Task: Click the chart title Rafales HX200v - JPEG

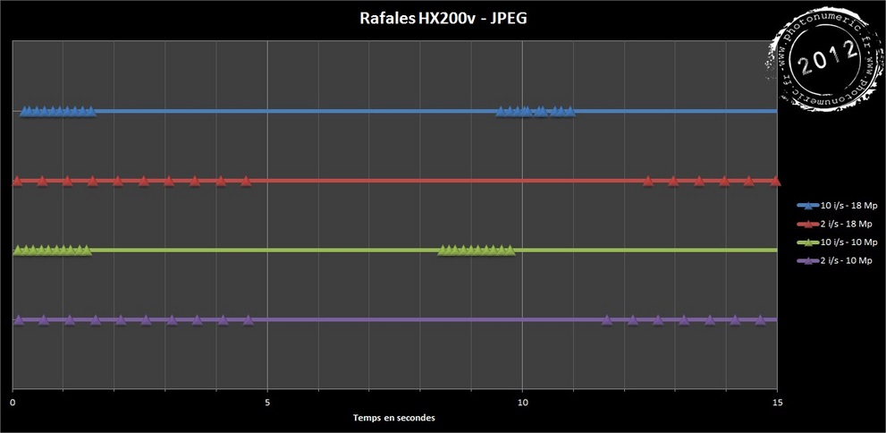Action: pos(443,19)
